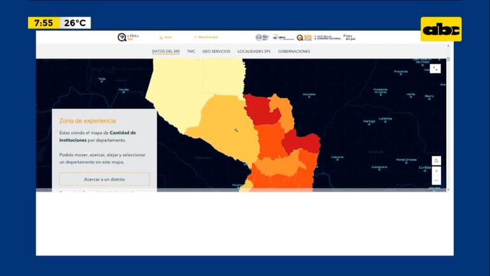
Task: Open the Menú Principal link
Action: [206, 38]
